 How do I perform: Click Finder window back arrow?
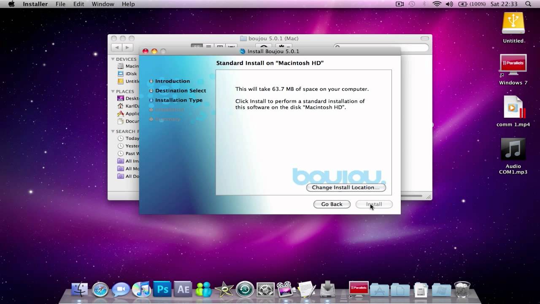tap(117, 48)
